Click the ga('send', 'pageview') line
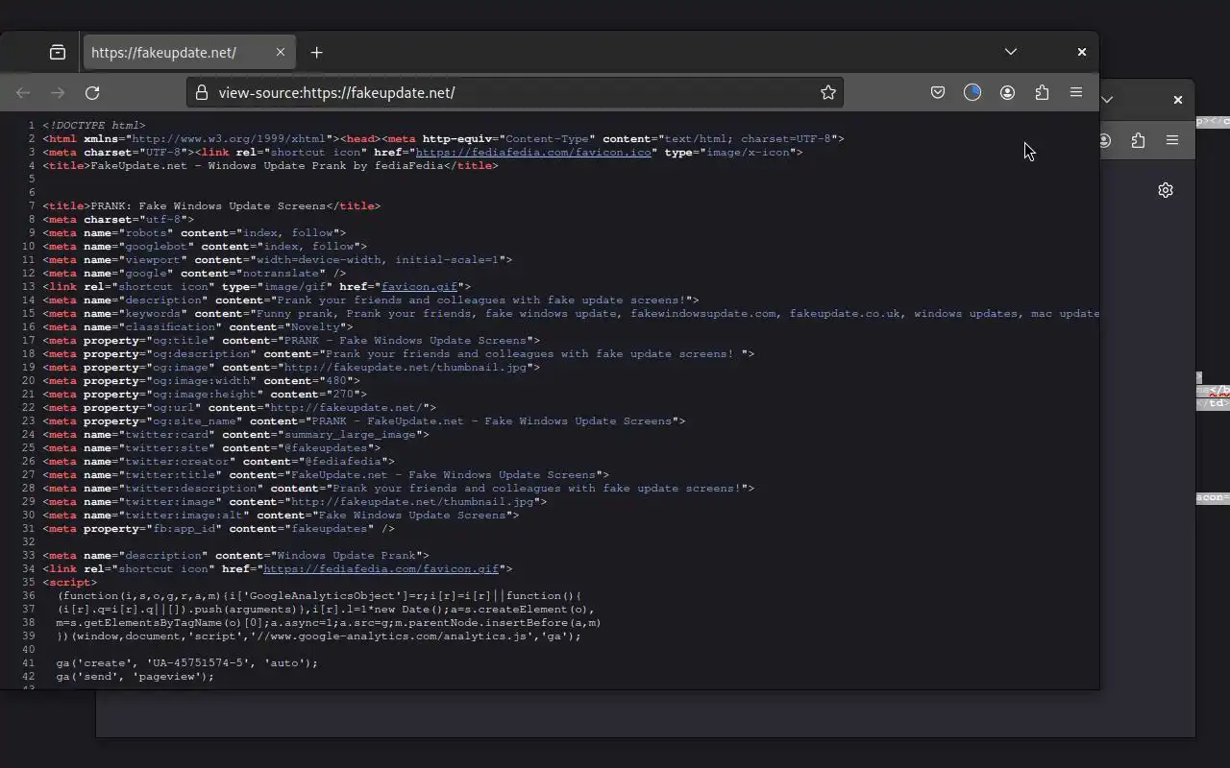The height and width of the screenshot is (768, 1230). tap(135, 676)
